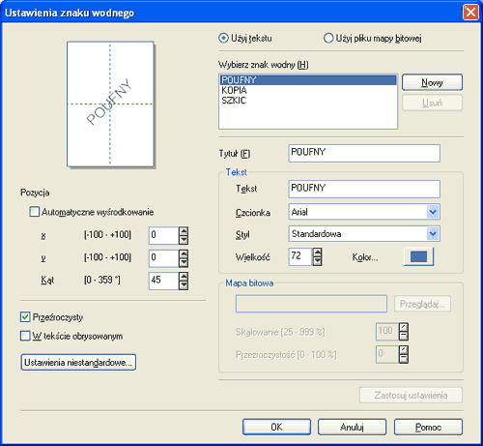This screenshot has width=483, height=446.
Task: Open Ustawienia niestandardowe settings
Action: (78, 363)
